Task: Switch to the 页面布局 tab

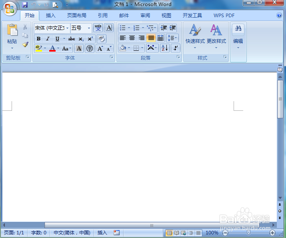Action: click(76, 16)
